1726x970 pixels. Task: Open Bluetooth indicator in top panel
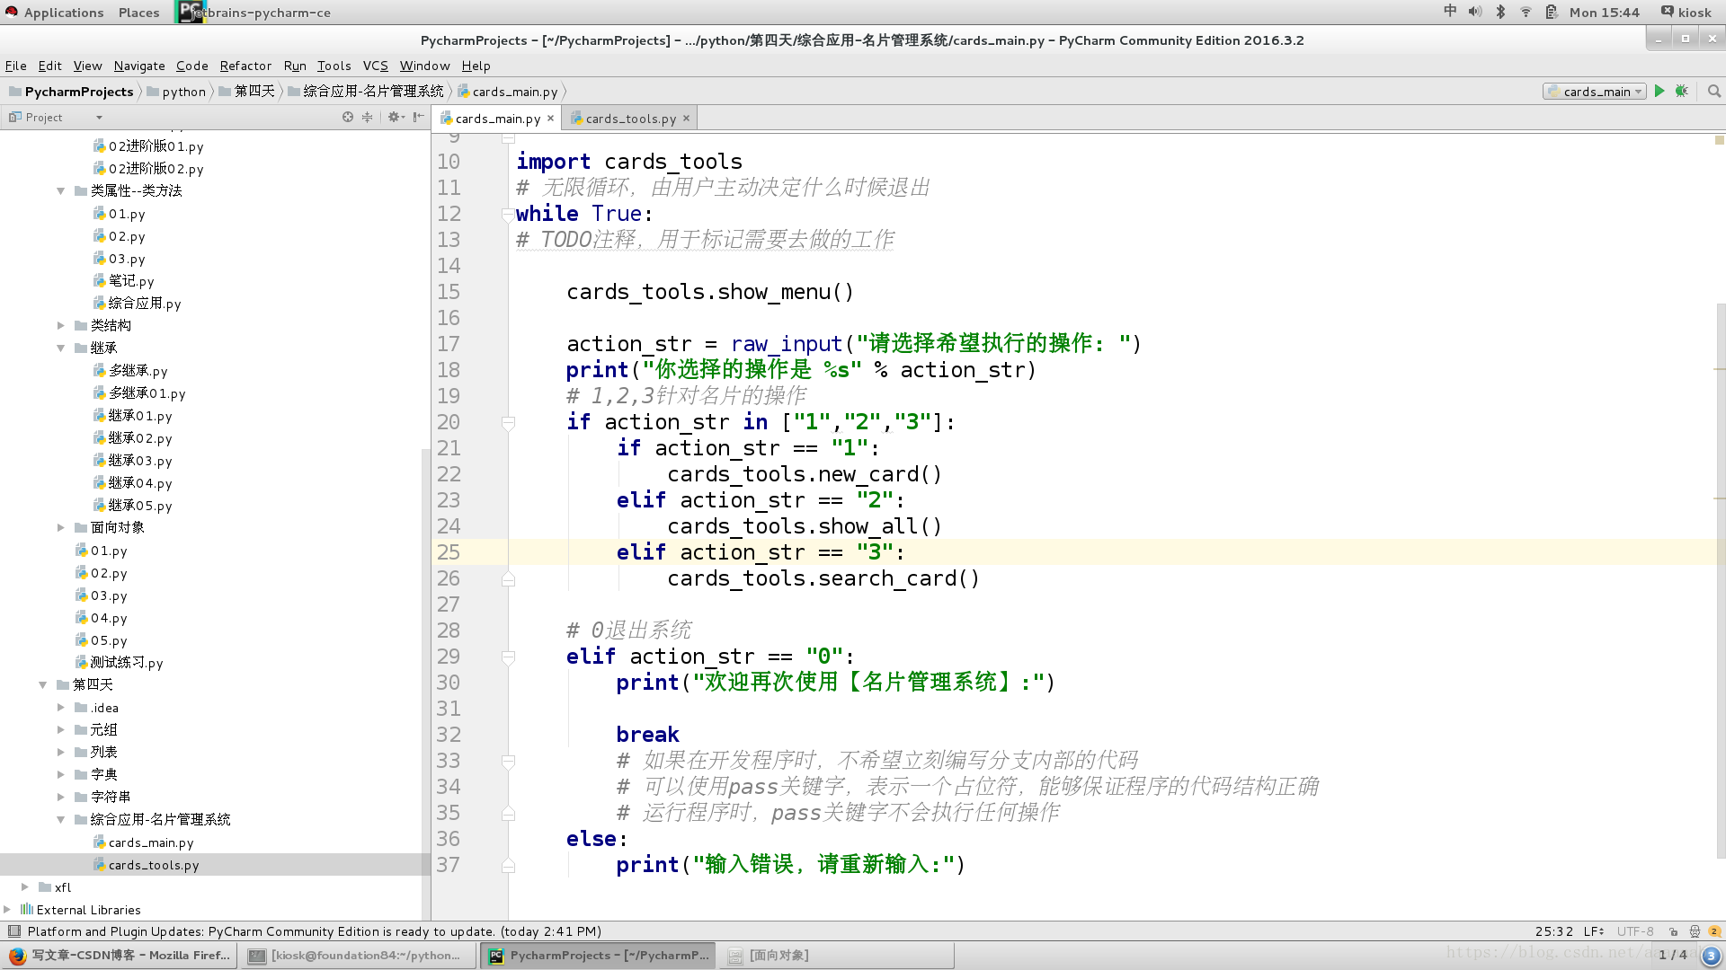point(1500,12)
